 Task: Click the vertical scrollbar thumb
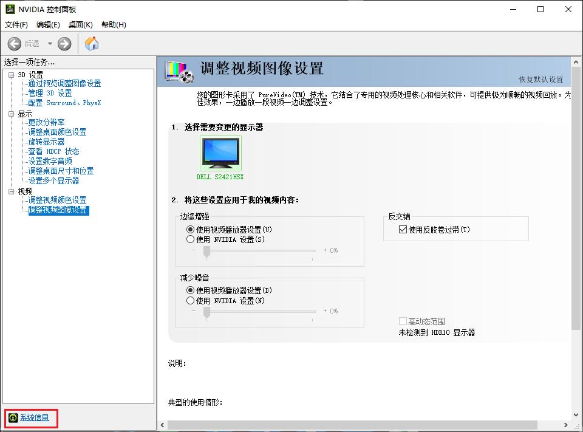tap(576, 198)
